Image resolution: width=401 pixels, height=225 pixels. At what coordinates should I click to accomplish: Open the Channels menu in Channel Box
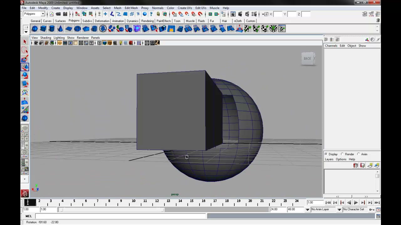[331, 46]
